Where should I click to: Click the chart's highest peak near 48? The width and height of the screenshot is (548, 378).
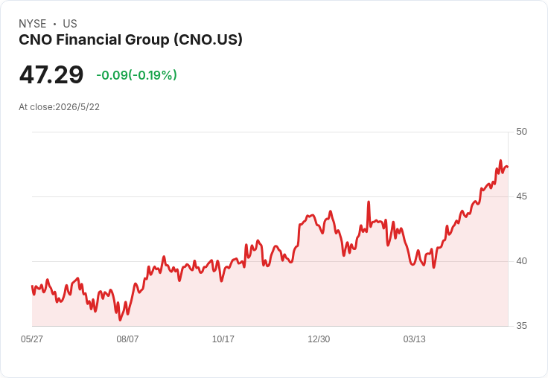coord(500,161)
